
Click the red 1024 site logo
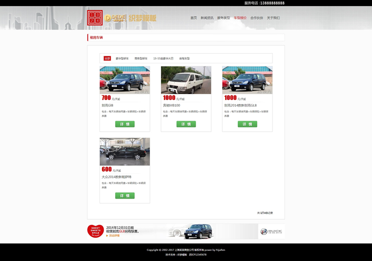pos(95,18)
